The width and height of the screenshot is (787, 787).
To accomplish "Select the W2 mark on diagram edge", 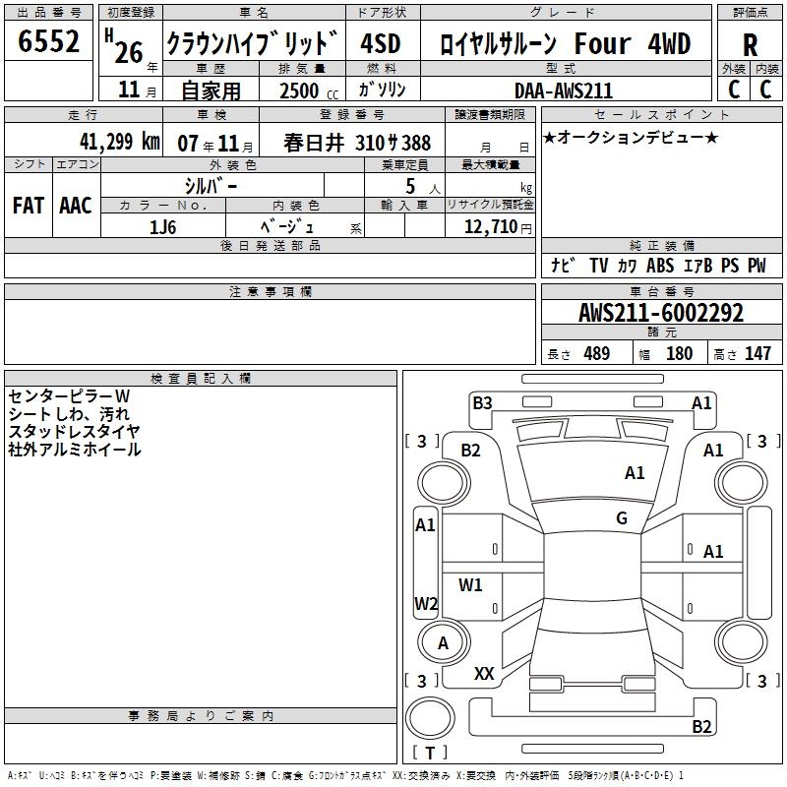I will 426,603.
